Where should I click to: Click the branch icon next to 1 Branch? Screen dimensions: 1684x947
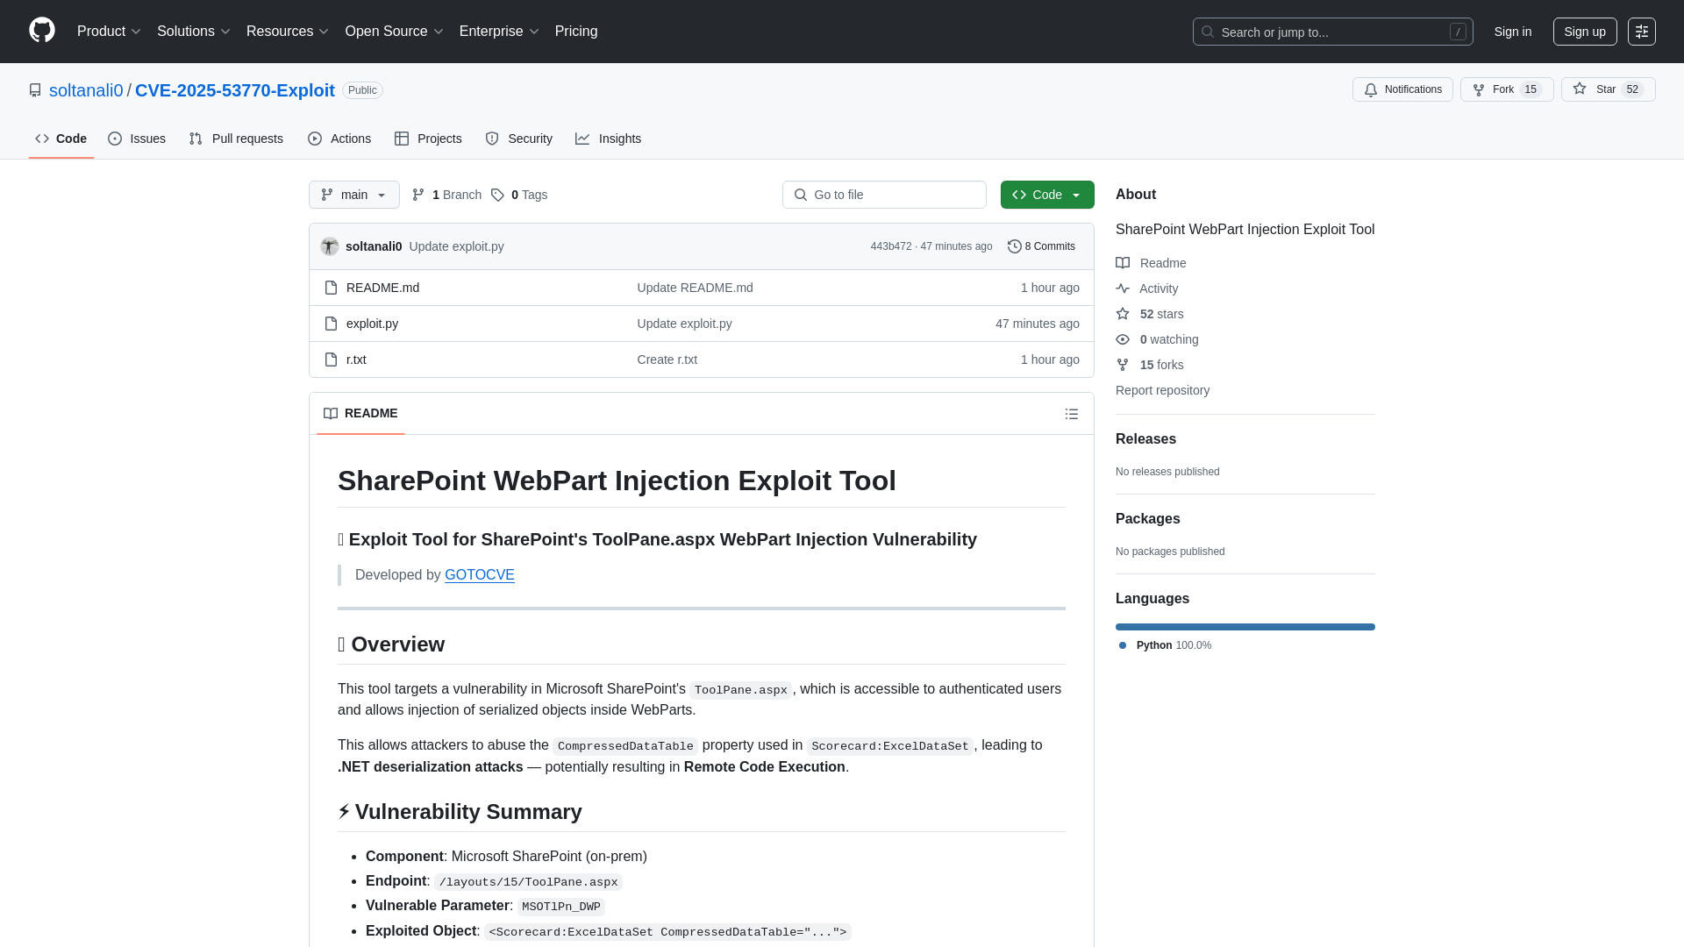coord(418,195)
